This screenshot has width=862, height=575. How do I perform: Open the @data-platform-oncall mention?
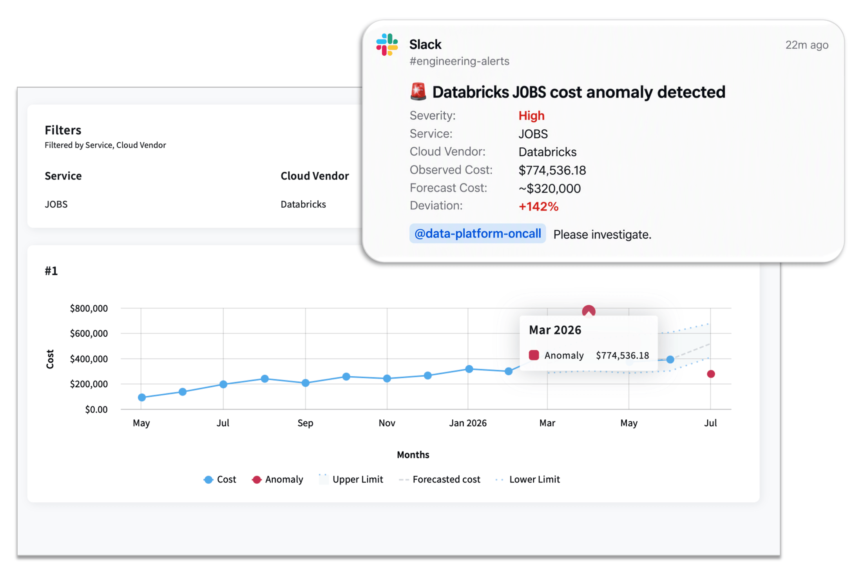tap(477, 234)
